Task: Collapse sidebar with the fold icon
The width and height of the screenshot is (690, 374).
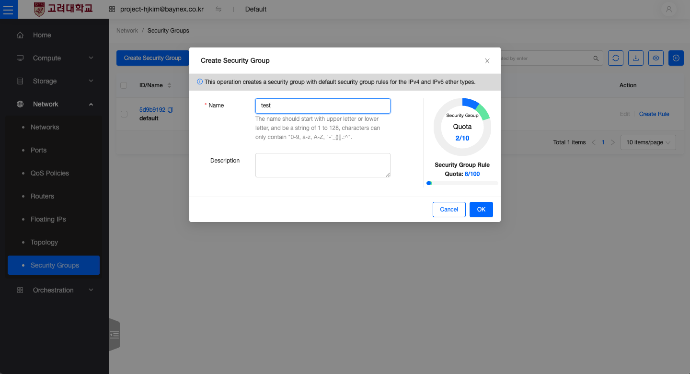Action: (114, 335)
